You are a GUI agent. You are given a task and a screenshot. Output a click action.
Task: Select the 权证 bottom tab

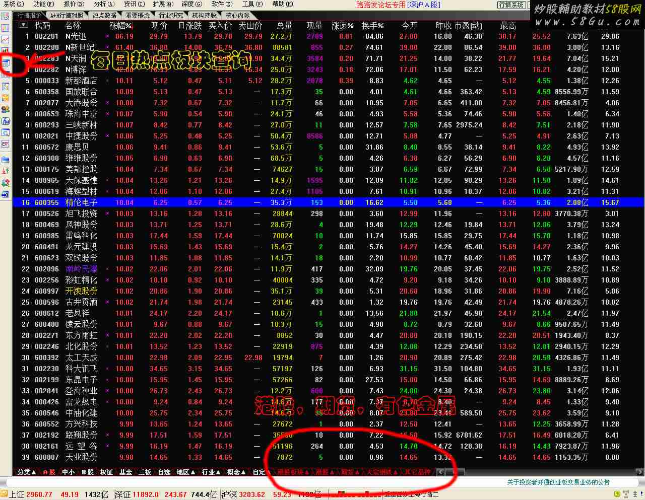pyautogui.click(x=106, y=472)
